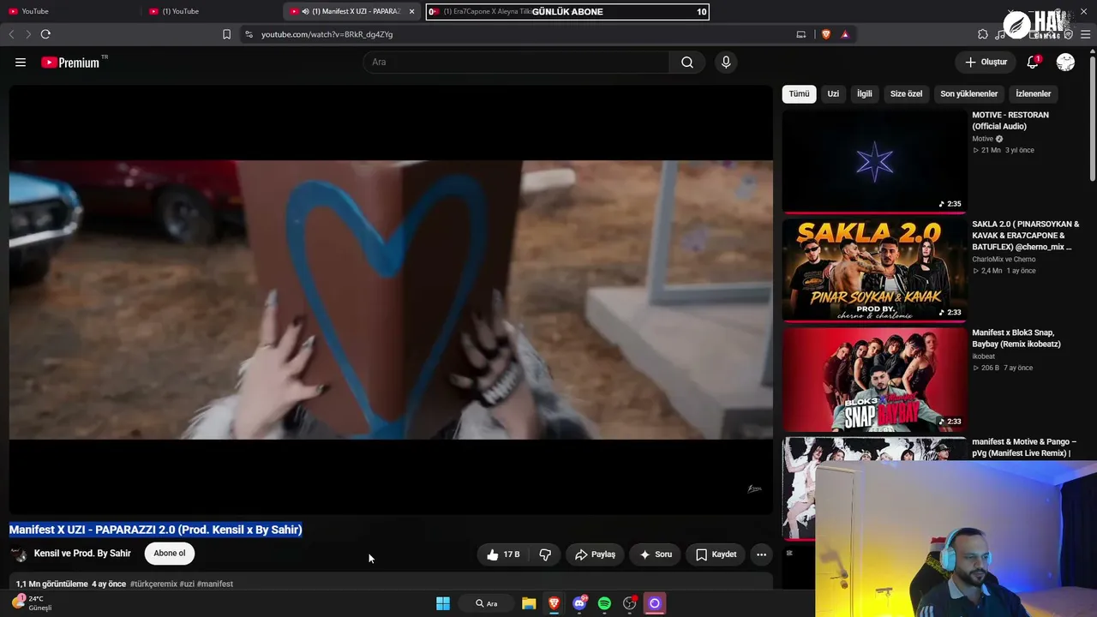The width and height of the screenshot is (1097, 617).
Task: Open Spotify from the taskbar
Action: (x=604, y=603)
